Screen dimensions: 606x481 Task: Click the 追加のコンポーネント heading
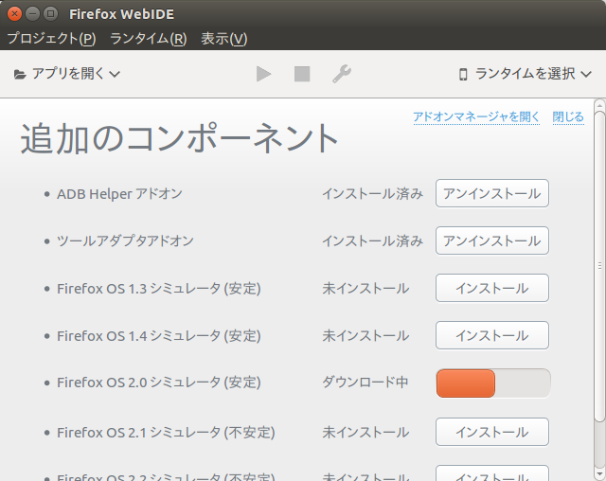pyautogui.click(x=180, y=138)
